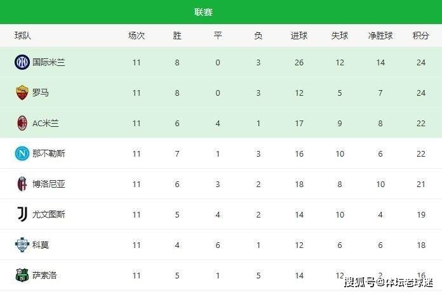Click the Como club crest
The height and width of the screenshot is (293, 442).
click(22, 245)
